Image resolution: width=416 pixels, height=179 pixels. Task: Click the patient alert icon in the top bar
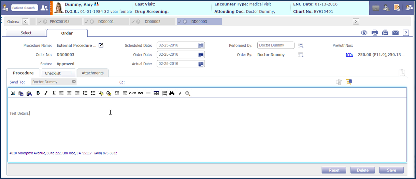pyautogui.click(x=386, y=8)
